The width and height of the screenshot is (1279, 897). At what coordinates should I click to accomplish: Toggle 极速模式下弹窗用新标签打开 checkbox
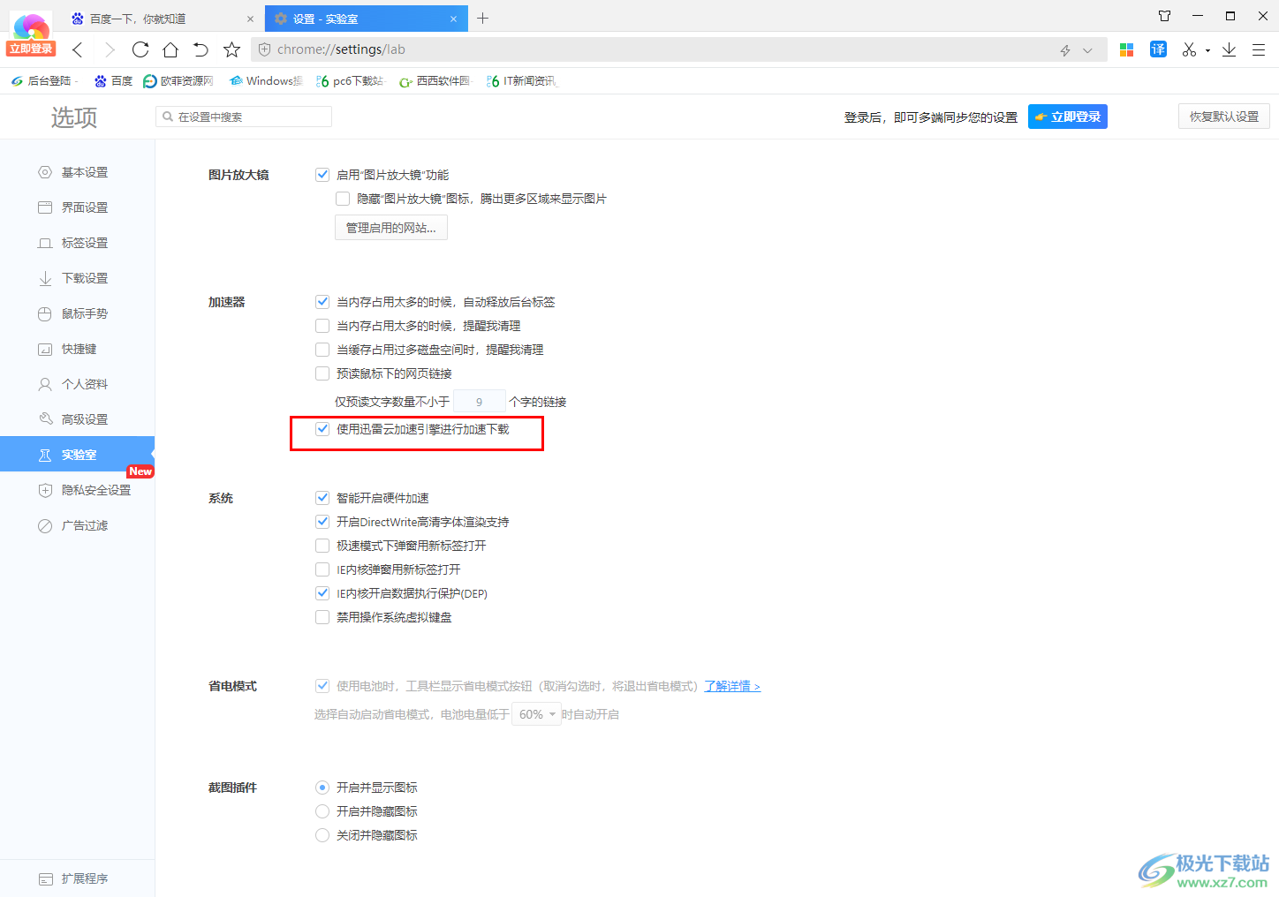point(322,546)
